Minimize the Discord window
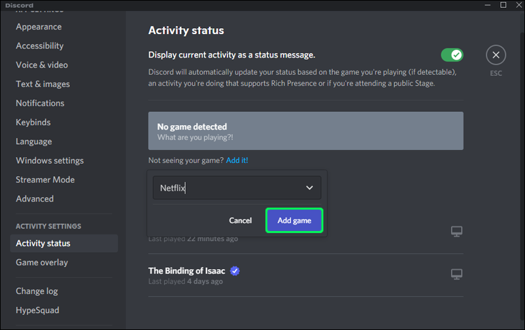 point(488,5)
